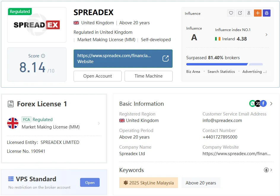Click the Self-developed label
The width and height of the screenshot is (280, 196).
(x=156, y=40)
